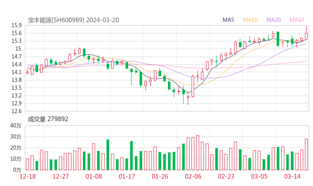
Task: Click the 成交量 279892 volume label
Action: (48, 119)
